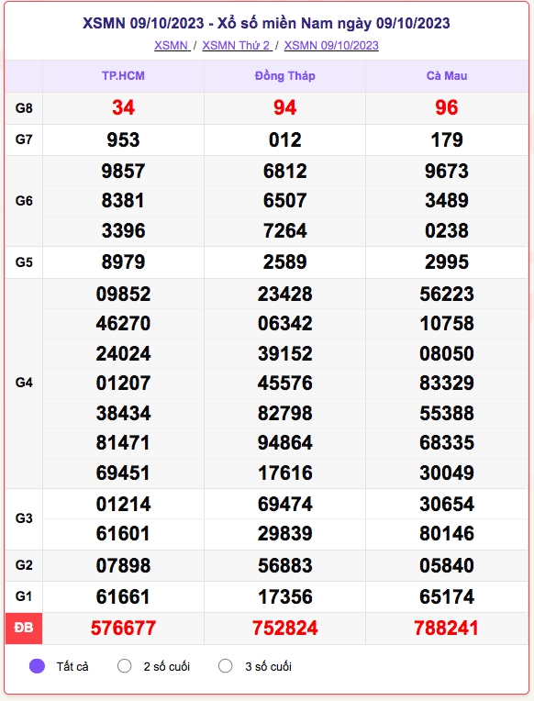Viewport: 534px width, 701px height.
Task: Click the G4 result 45576
Action: coord(285,384)
